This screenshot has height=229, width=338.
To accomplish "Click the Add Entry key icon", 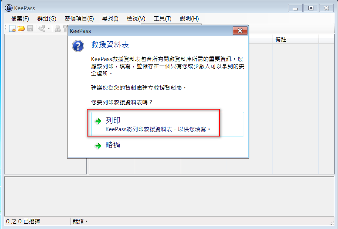I will point(42,28).
